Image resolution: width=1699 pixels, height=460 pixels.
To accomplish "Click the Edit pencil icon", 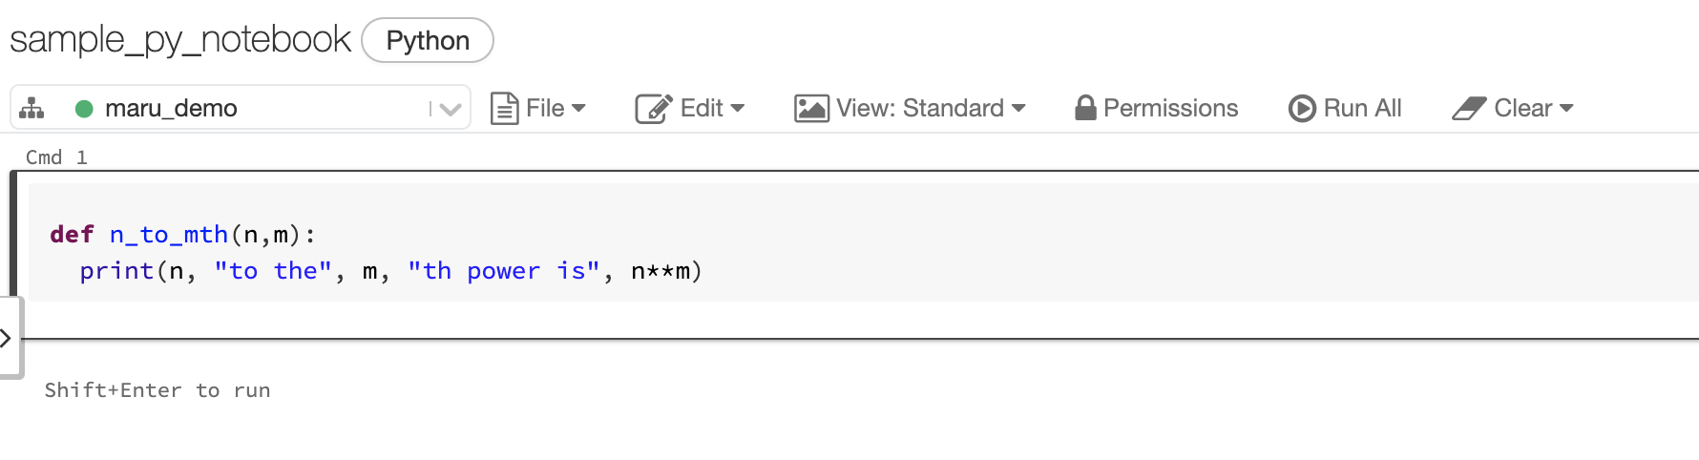I will 654,108.
